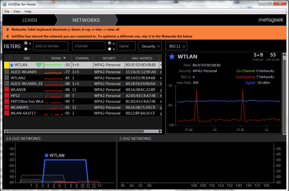Select the WLAN-6A1F17 network row
This screenshot has width=289, height=191.
coord(83,113)
